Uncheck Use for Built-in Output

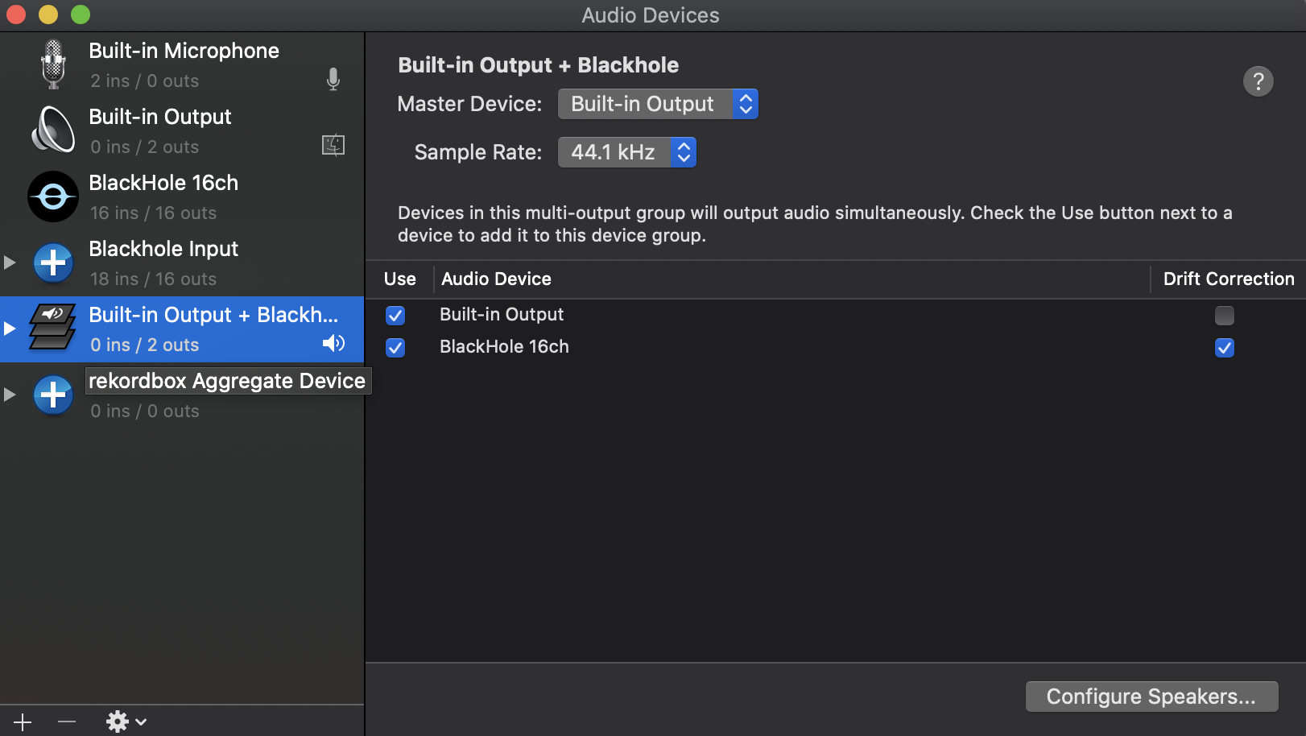395,316
